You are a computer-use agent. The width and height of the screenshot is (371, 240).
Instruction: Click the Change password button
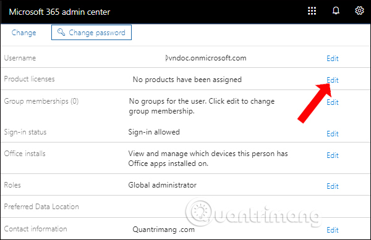(92, 32)
